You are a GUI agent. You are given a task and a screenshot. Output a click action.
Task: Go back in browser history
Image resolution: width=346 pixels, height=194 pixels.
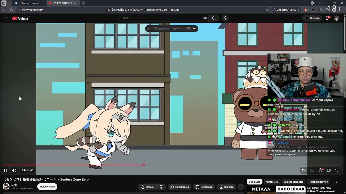coord(4,10)
